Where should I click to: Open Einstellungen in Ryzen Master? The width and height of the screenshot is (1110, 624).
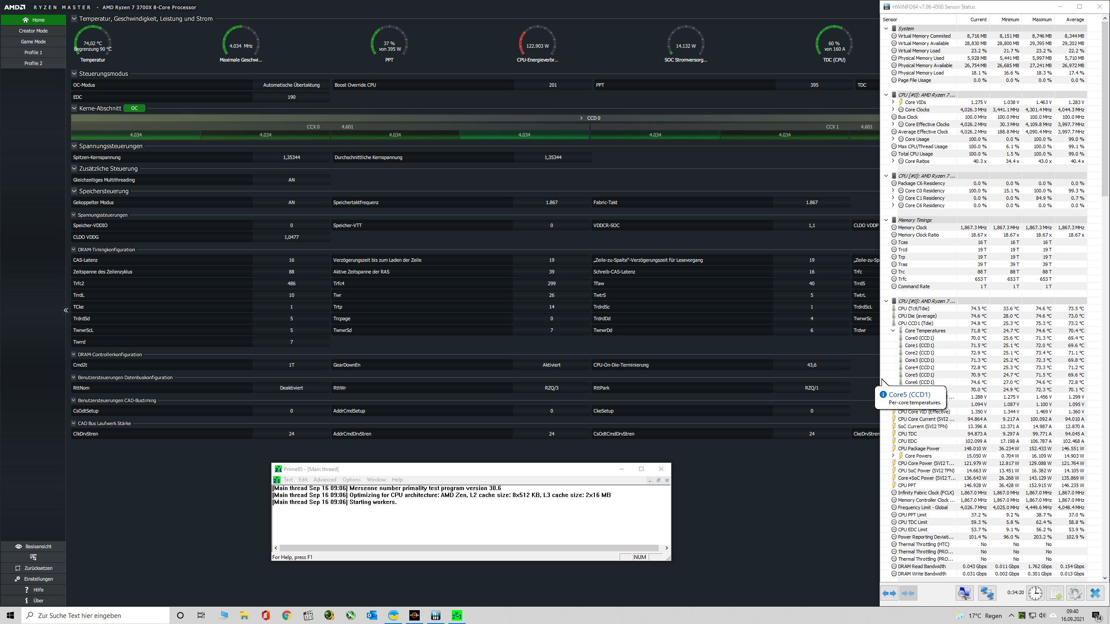point(33,579)
